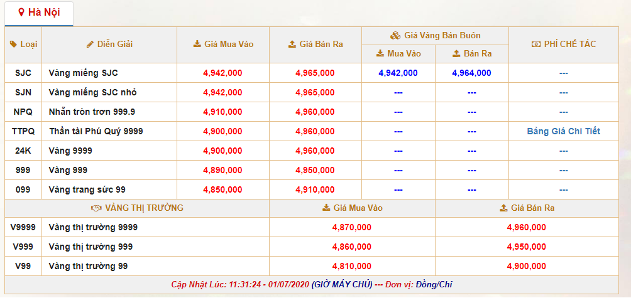Click Vàng thị trường 99 description
Screen dimensions: 631x298
pos(88,266)
